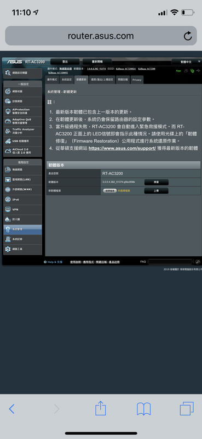Click the Killuaa AC320052 SSID link
This screenshot has width=202, height=439.
coord(58,72)
